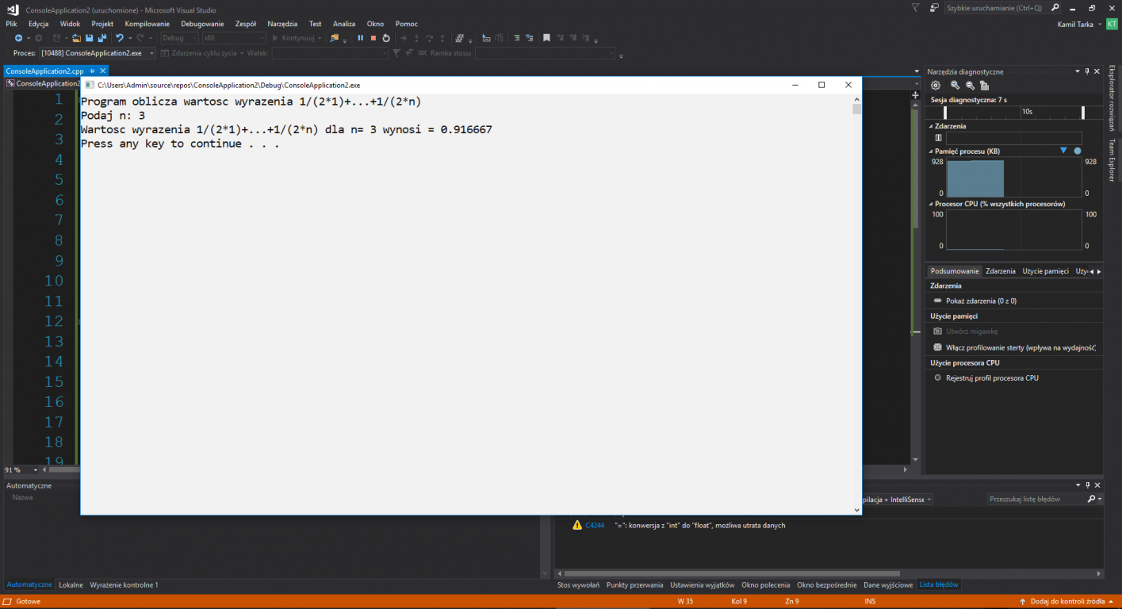
Task: Click the feedback icon beside the filter
Action: pos(934,7)
